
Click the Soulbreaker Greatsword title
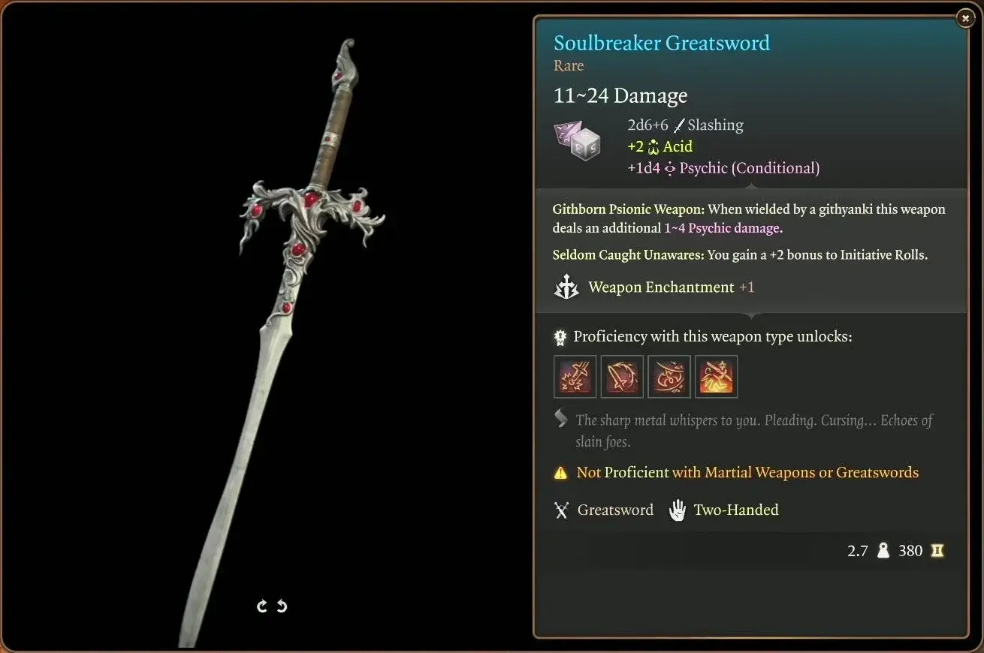(662, 43)
